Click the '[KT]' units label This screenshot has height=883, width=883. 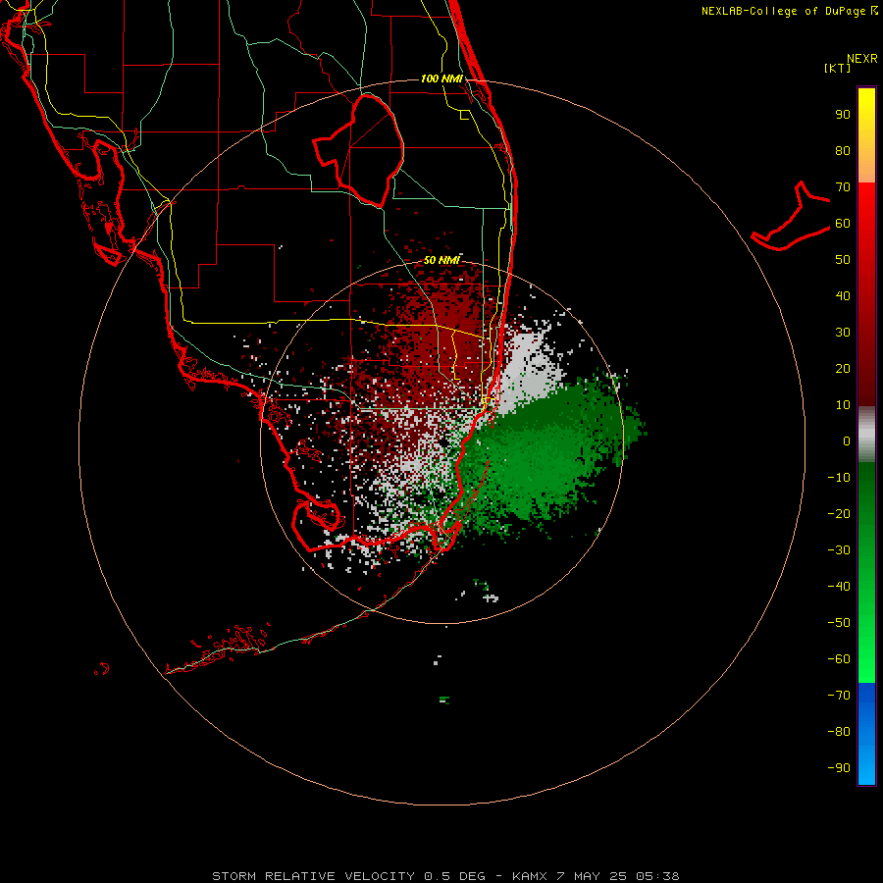[x=838, y=68]
